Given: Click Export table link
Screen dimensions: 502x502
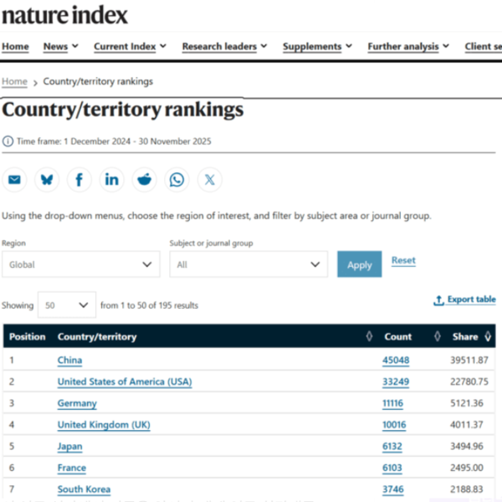Looking at the screenshot, I should coord(464,300).
